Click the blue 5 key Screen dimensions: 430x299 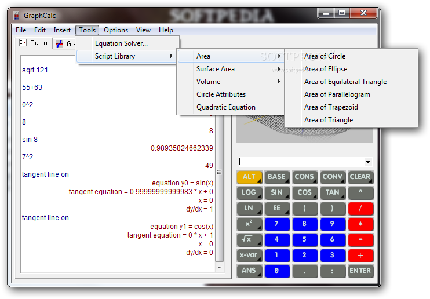click(x=305, y=239)
